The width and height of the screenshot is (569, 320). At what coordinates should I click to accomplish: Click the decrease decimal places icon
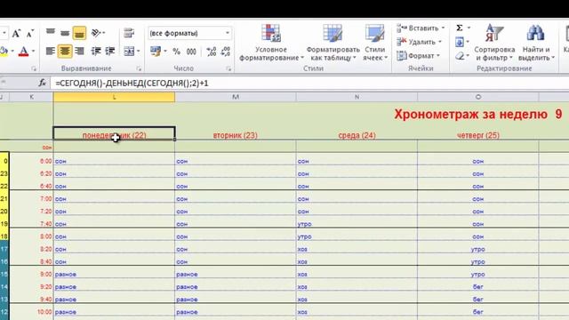pyautogui.click(x=225, y=52)
